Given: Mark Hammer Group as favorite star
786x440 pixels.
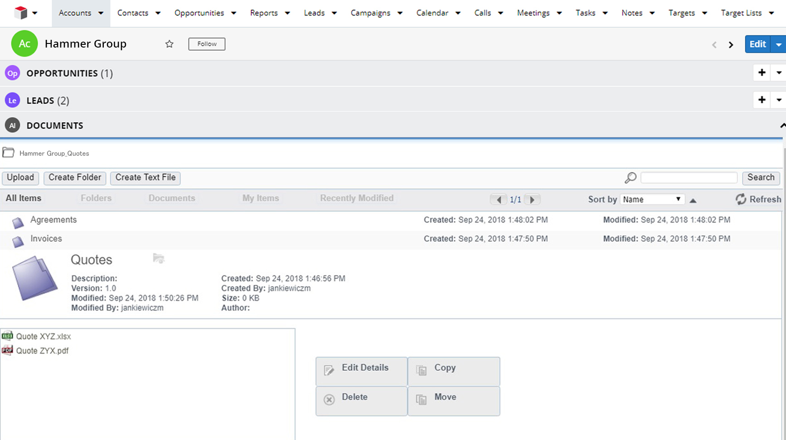Looking at the screenshot, I should pyautogui.click(x=170, y=44).
